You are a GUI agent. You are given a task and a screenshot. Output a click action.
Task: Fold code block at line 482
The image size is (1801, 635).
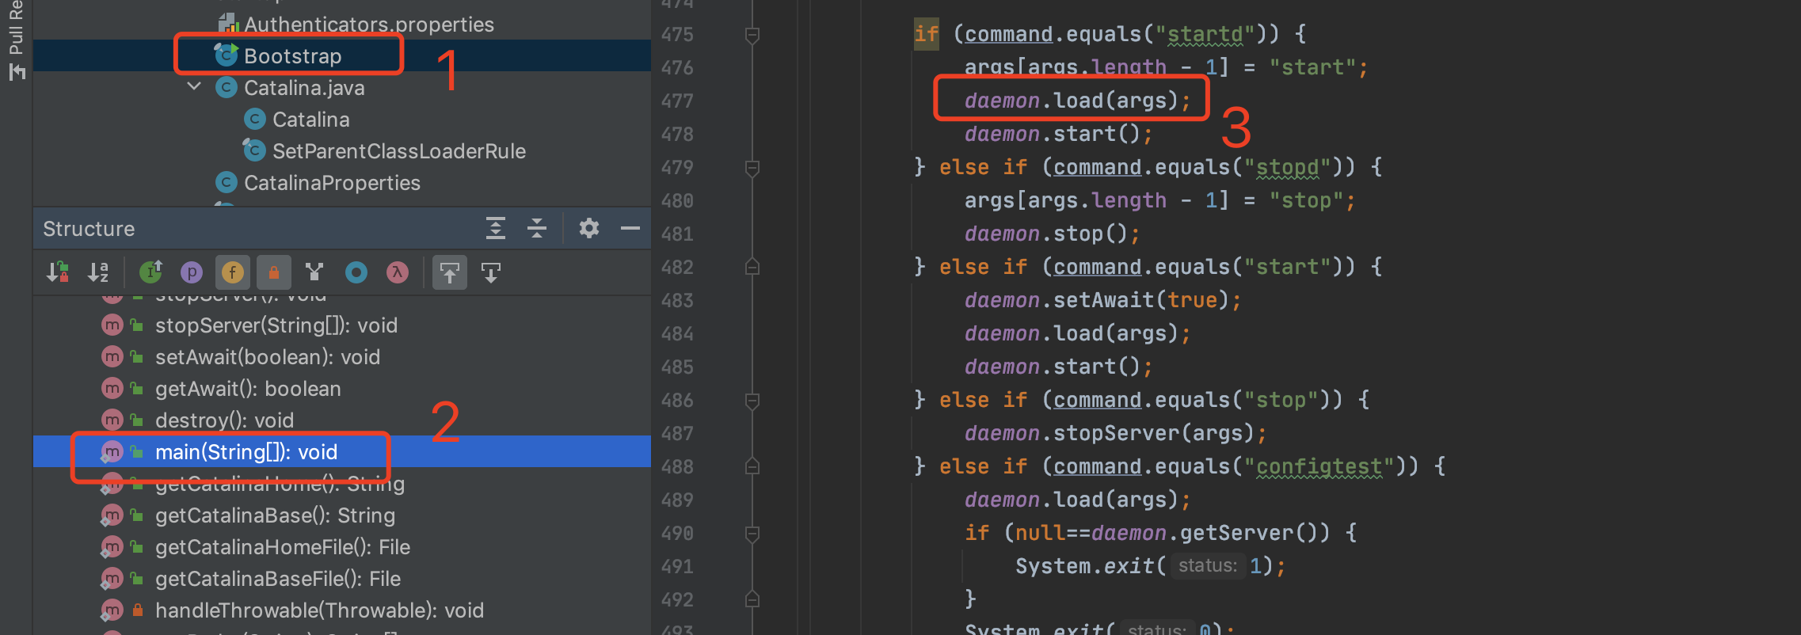(752, 267)
